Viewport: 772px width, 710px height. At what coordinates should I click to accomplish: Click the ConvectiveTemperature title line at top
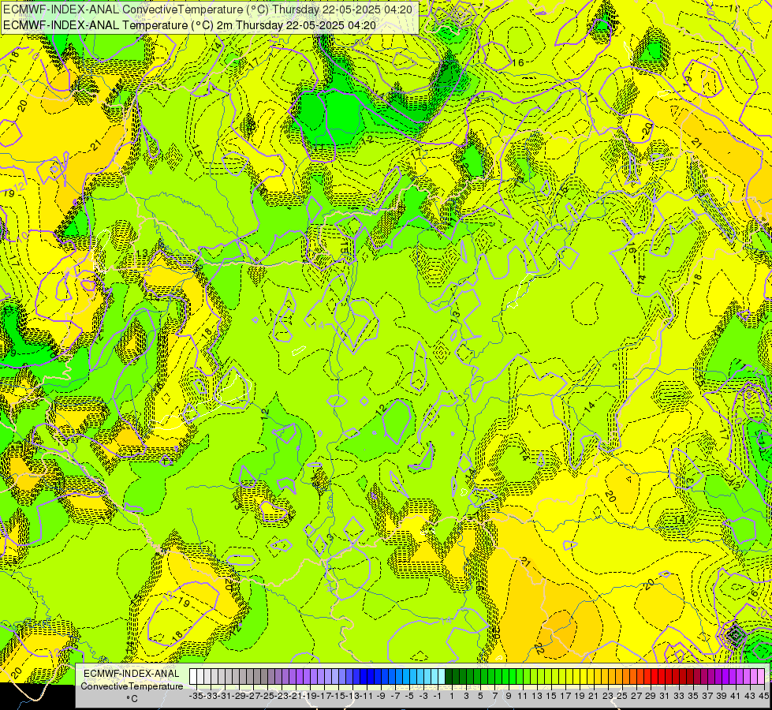click(x=207, y=9)
